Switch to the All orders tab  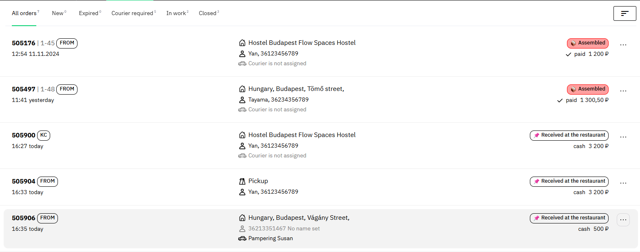[25, 13]
